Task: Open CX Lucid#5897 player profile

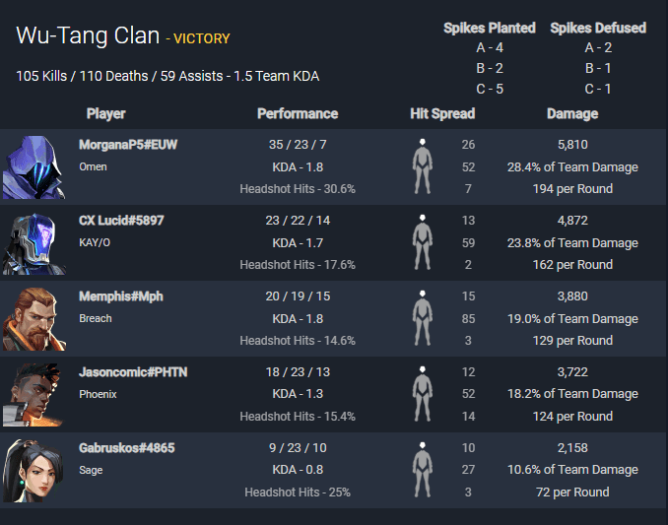Action: click(x=121, y=221)
